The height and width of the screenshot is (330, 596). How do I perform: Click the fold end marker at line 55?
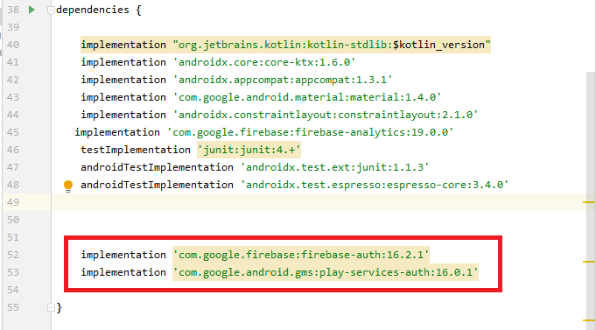coord(51,307)
